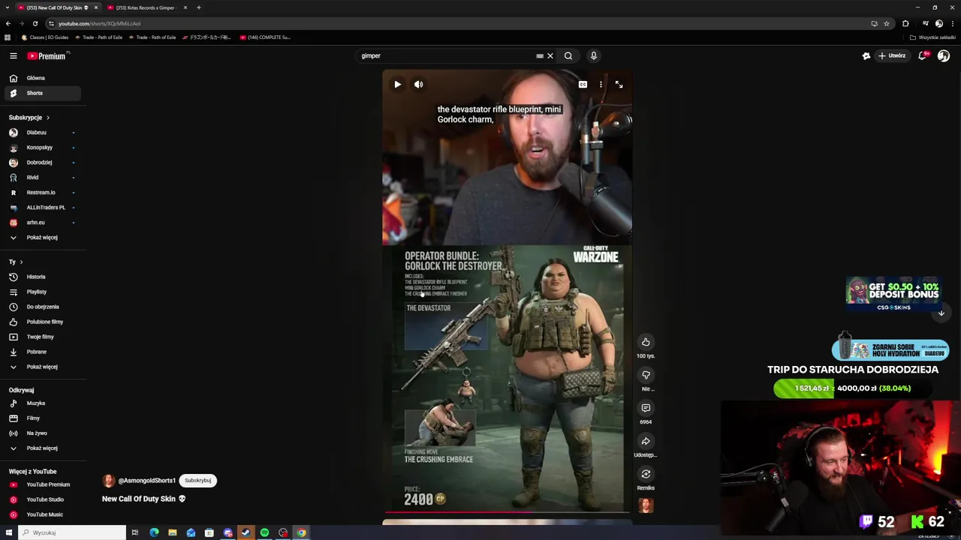Viewport: 961px width, 540px height.
Task: Open the comments for the short
Action: click(x=646, y=408)
